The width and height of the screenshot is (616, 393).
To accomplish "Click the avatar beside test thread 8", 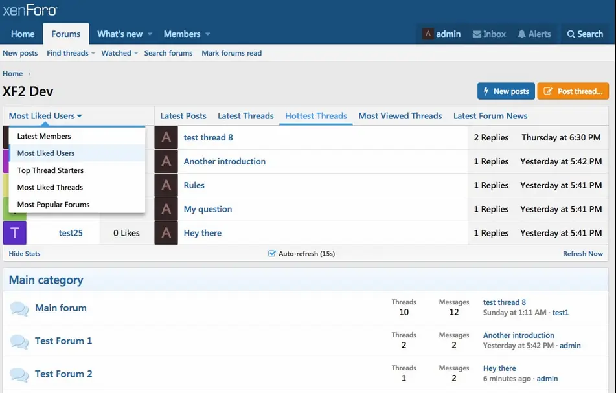I will click(x=166, y=137).
